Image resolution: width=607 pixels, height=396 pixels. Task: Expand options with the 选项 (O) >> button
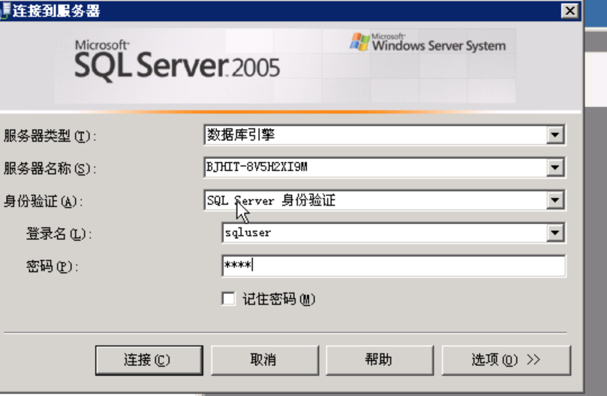point(506,360)
